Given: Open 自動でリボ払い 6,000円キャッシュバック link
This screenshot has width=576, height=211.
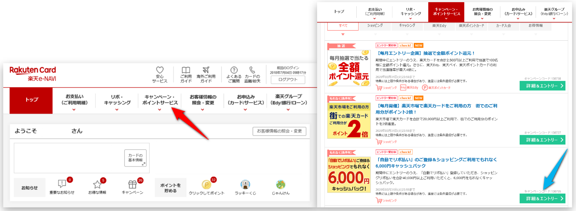Looking at the screenshot, I should pyautogui.click(x=436, y=163).
